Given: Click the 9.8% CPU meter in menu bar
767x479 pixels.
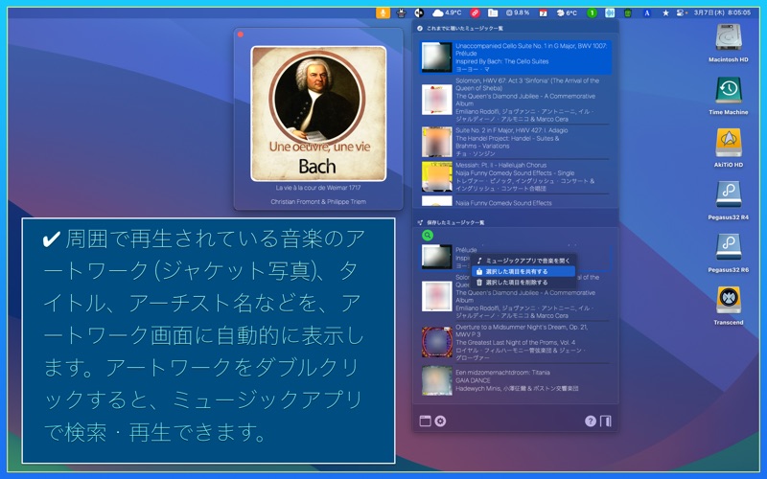Looking at the screenshot, I should [518, 12].
